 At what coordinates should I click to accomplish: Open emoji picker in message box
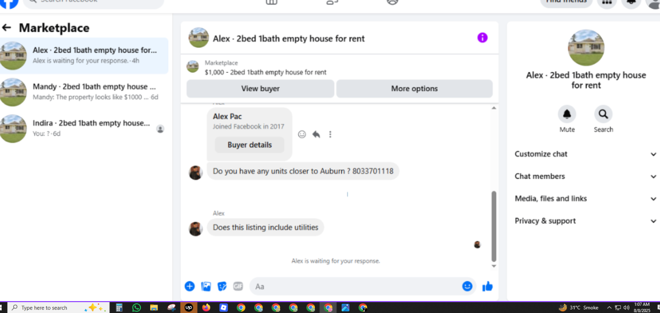(x=467, y=286)
